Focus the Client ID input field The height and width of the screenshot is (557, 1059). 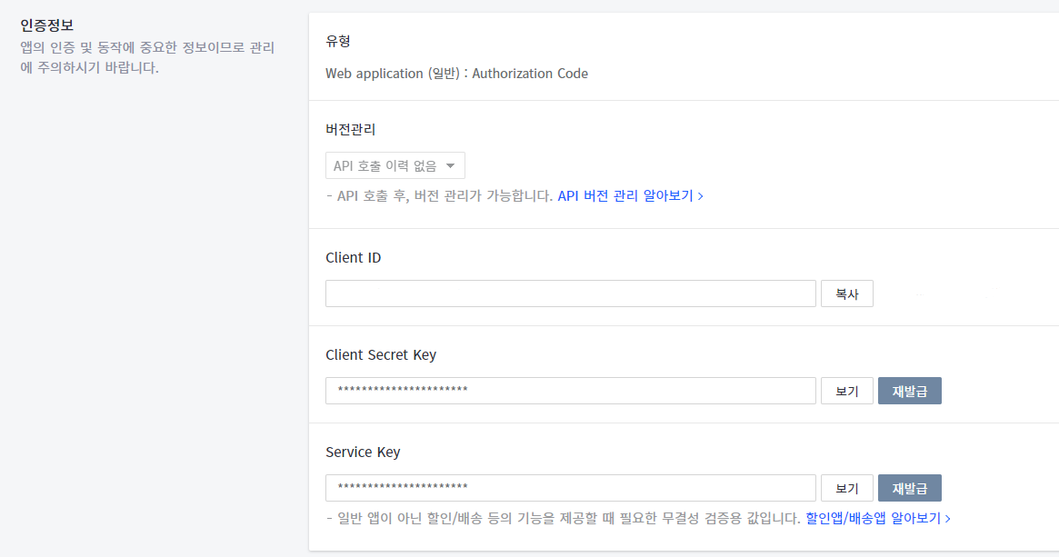(570, 293)
